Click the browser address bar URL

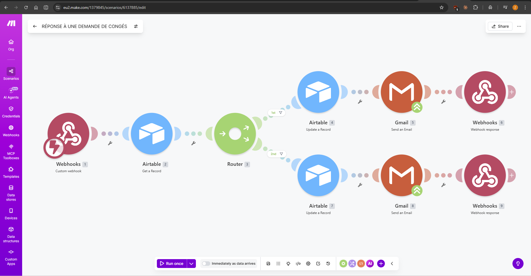click(x=105, y=7)
